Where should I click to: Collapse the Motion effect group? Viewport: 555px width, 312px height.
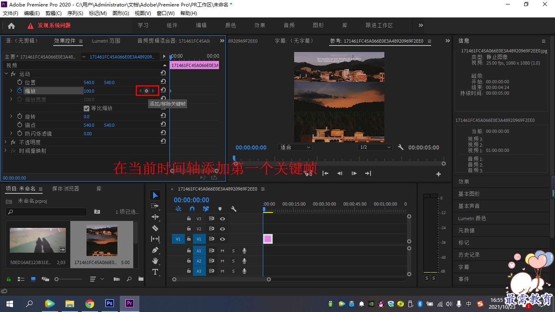pos(6,74)
